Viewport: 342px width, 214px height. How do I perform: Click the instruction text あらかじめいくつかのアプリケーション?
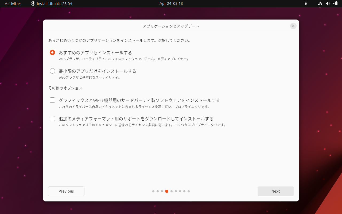pyautogui.click(x=120, y=41)
